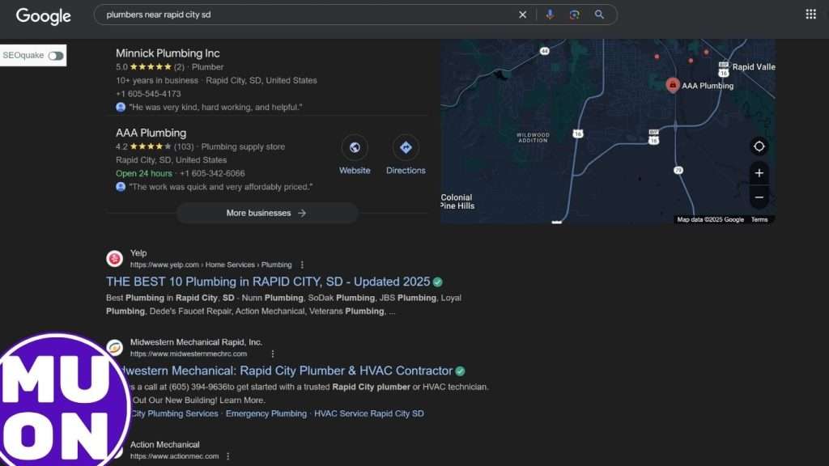Click Rapid Valley label on map
Viewport: 829px width, 466px height.
coord(754,67)
